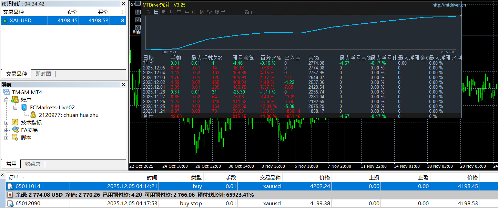498x208 pixels.
Task: Click the balance row arrow icon
Action: [11, 195]
